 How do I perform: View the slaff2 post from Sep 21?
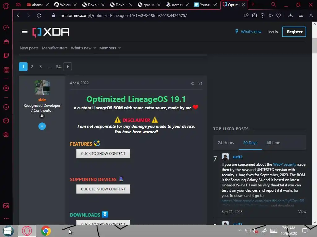pos(302,212)
